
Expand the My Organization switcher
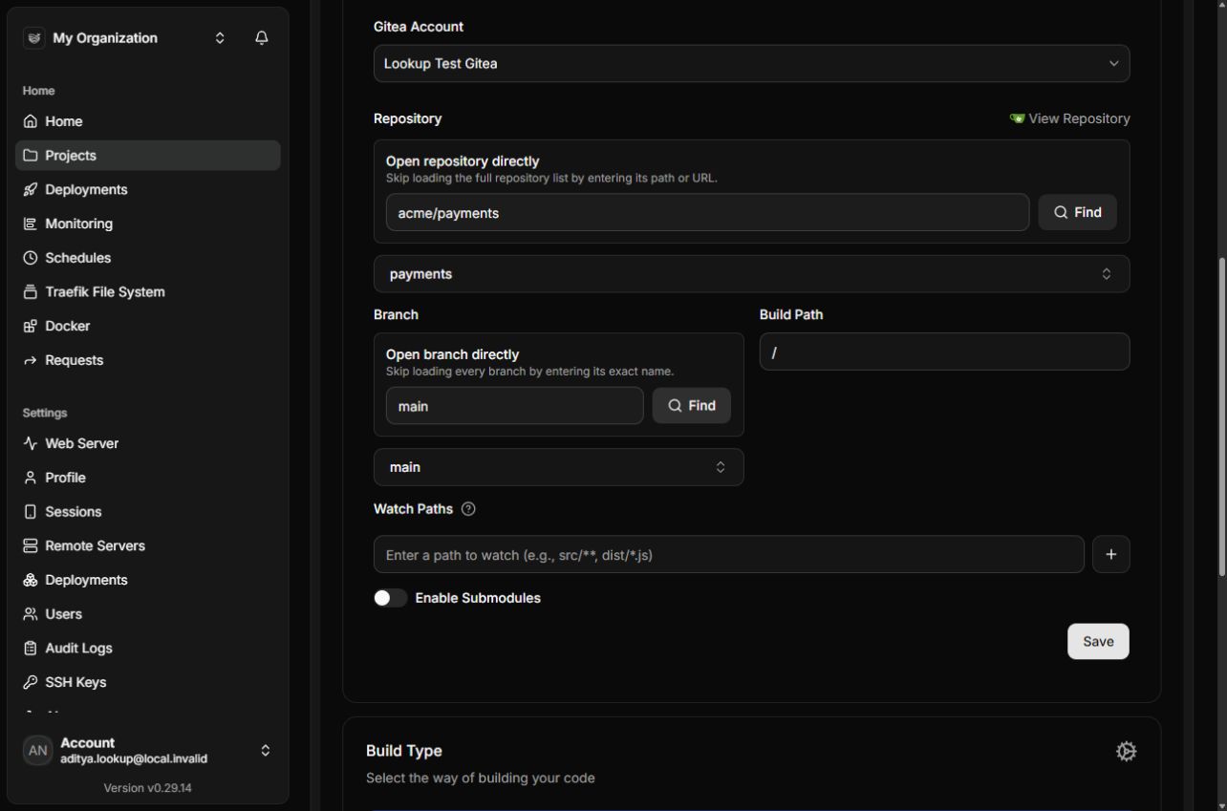tap(220, 38)
